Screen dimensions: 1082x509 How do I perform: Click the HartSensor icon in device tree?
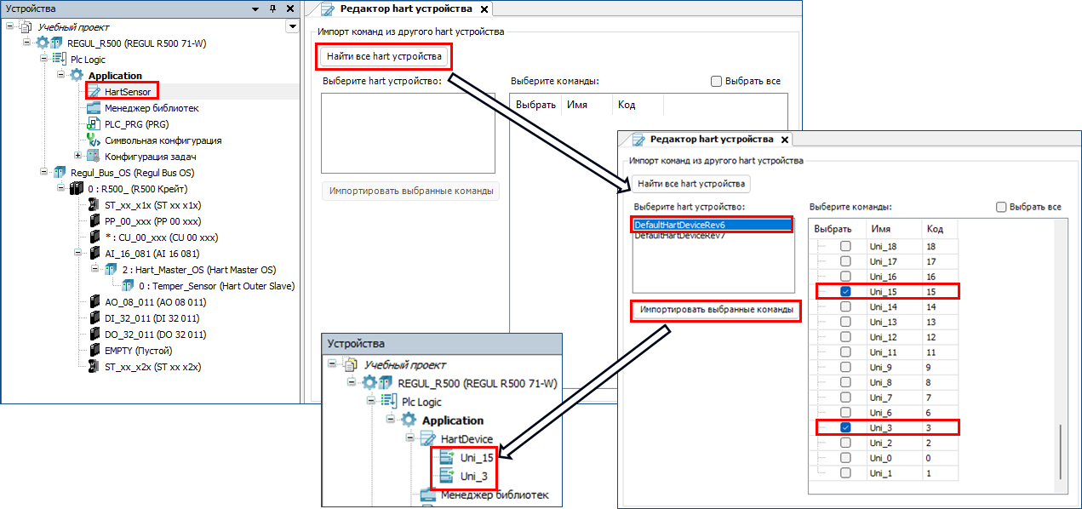coord(94,91)
